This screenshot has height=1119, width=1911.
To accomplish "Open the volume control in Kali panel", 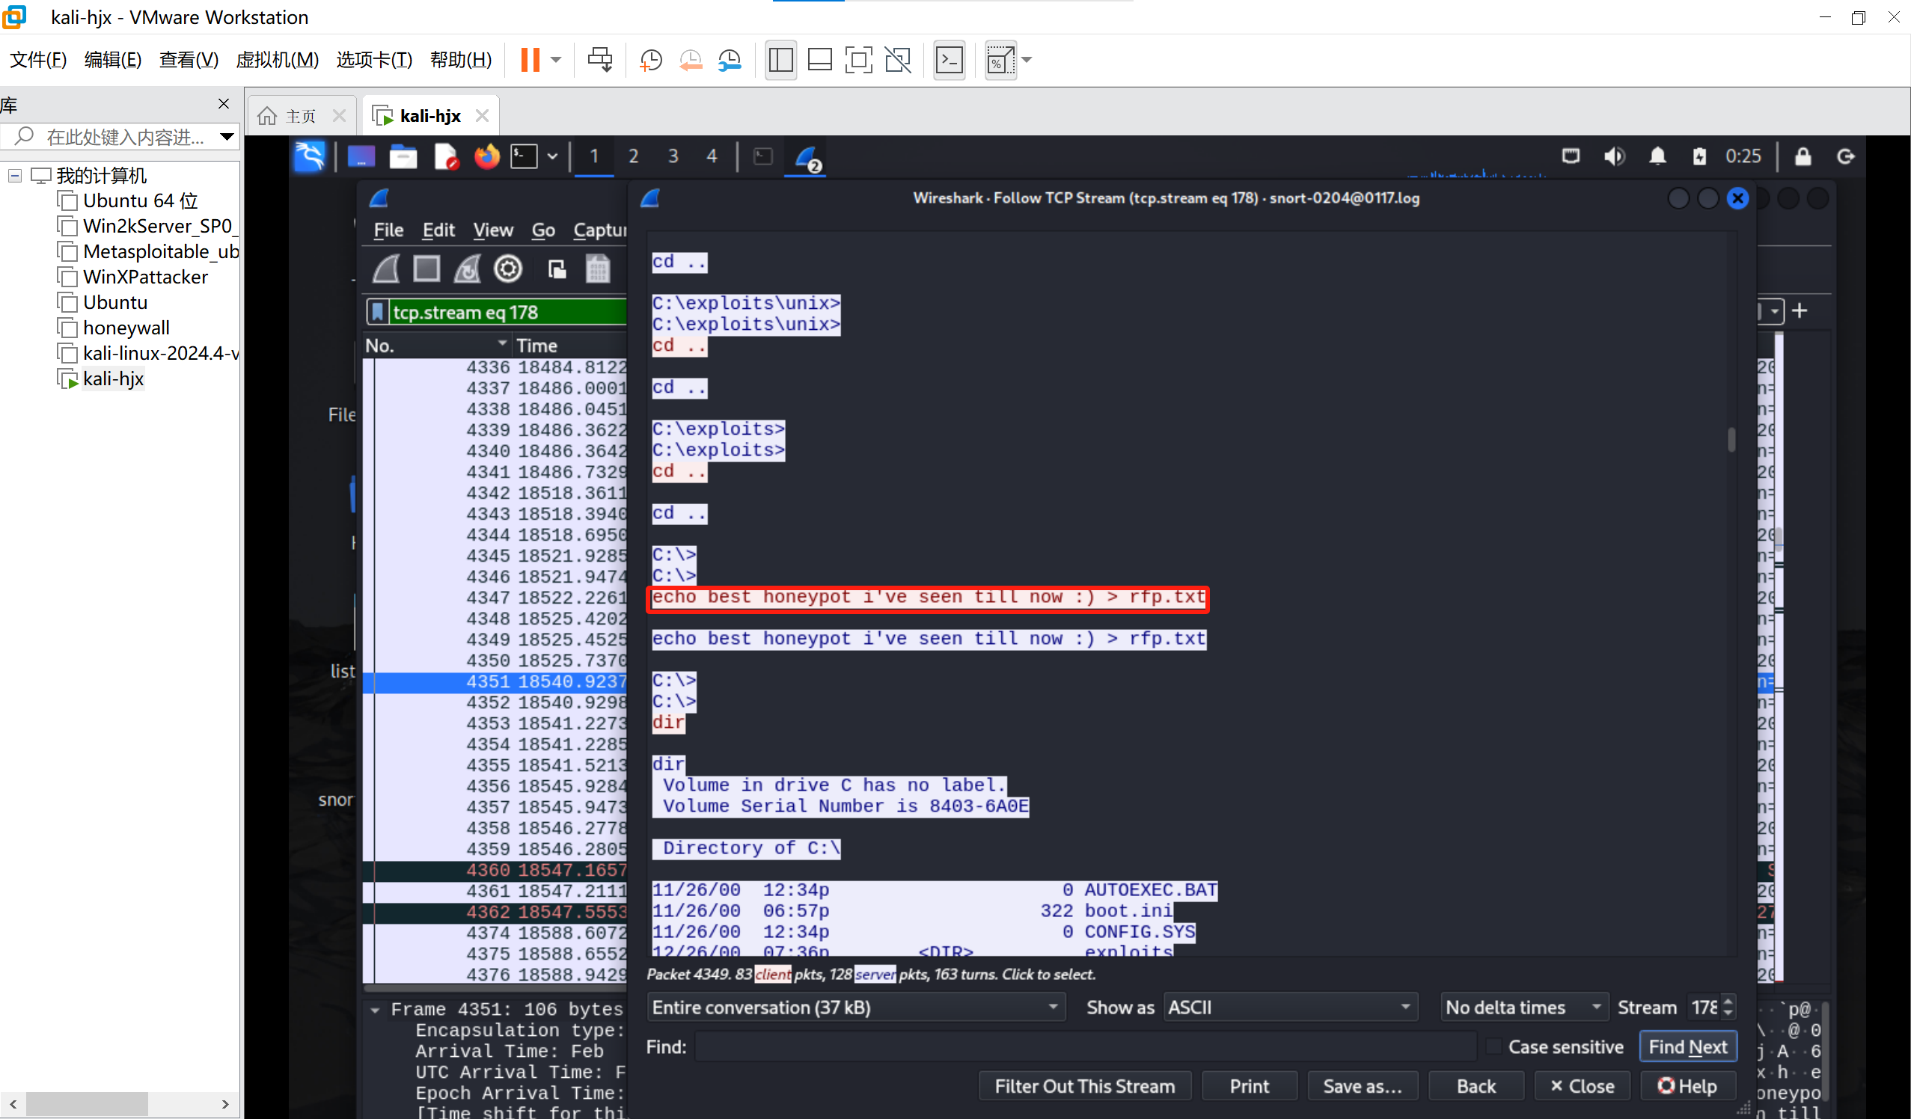I will click(x=1613, y=156).
